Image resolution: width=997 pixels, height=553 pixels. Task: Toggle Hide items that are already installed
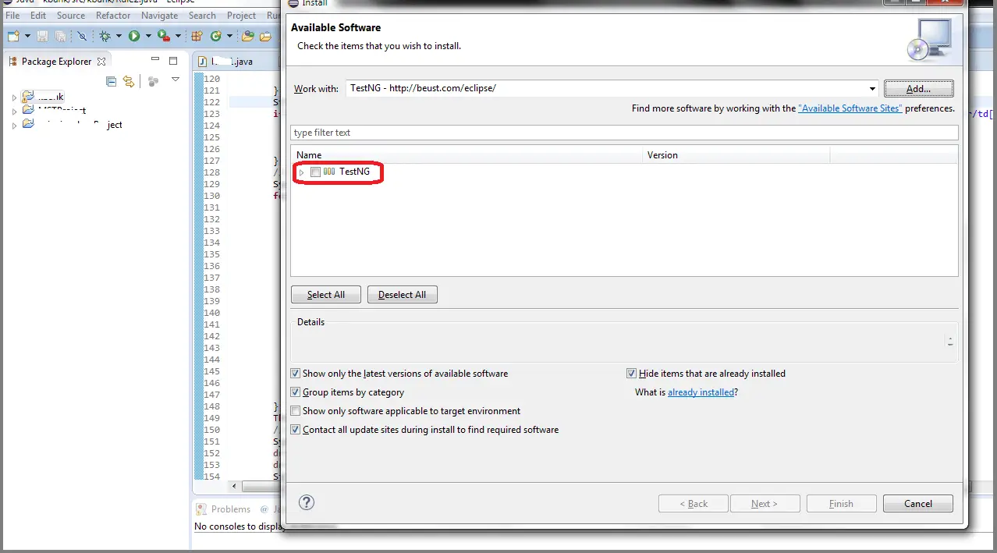coord(632,374)
